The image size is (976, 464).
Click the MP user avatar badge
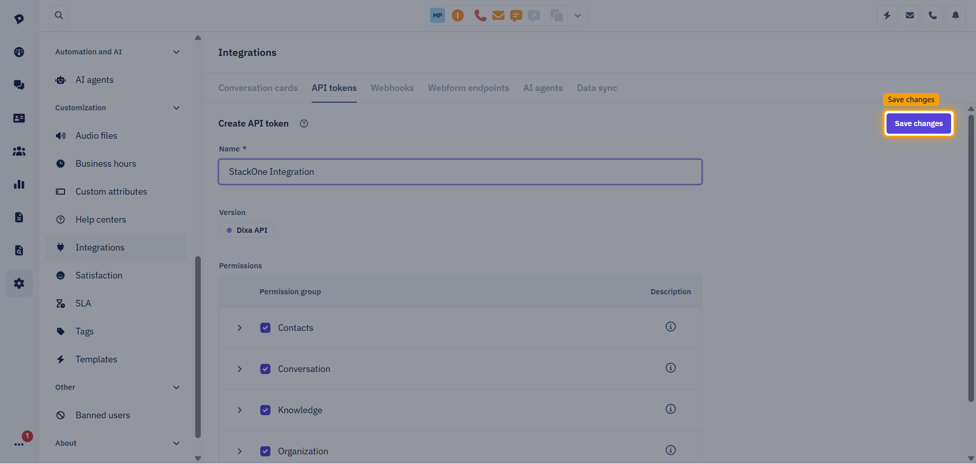(437, 15)
